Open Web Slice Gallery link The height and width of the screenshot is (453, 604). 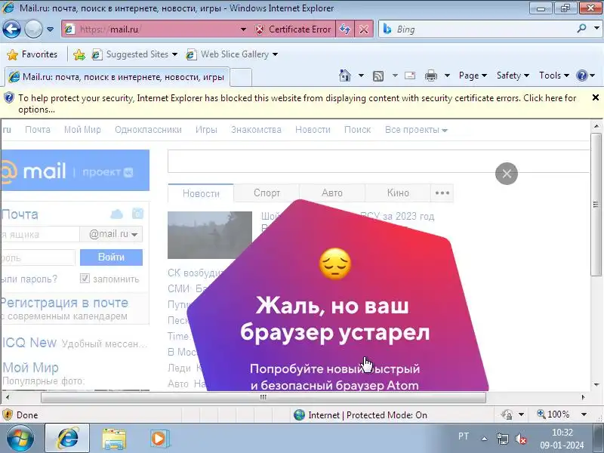pos(232,54)
